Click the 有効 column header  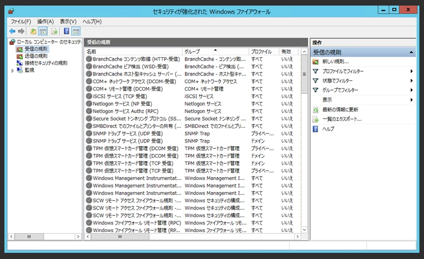288,52
